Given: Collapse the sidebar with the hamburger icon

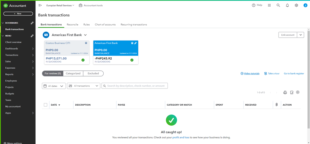Looking at the screenshot, I should [40, 5].
